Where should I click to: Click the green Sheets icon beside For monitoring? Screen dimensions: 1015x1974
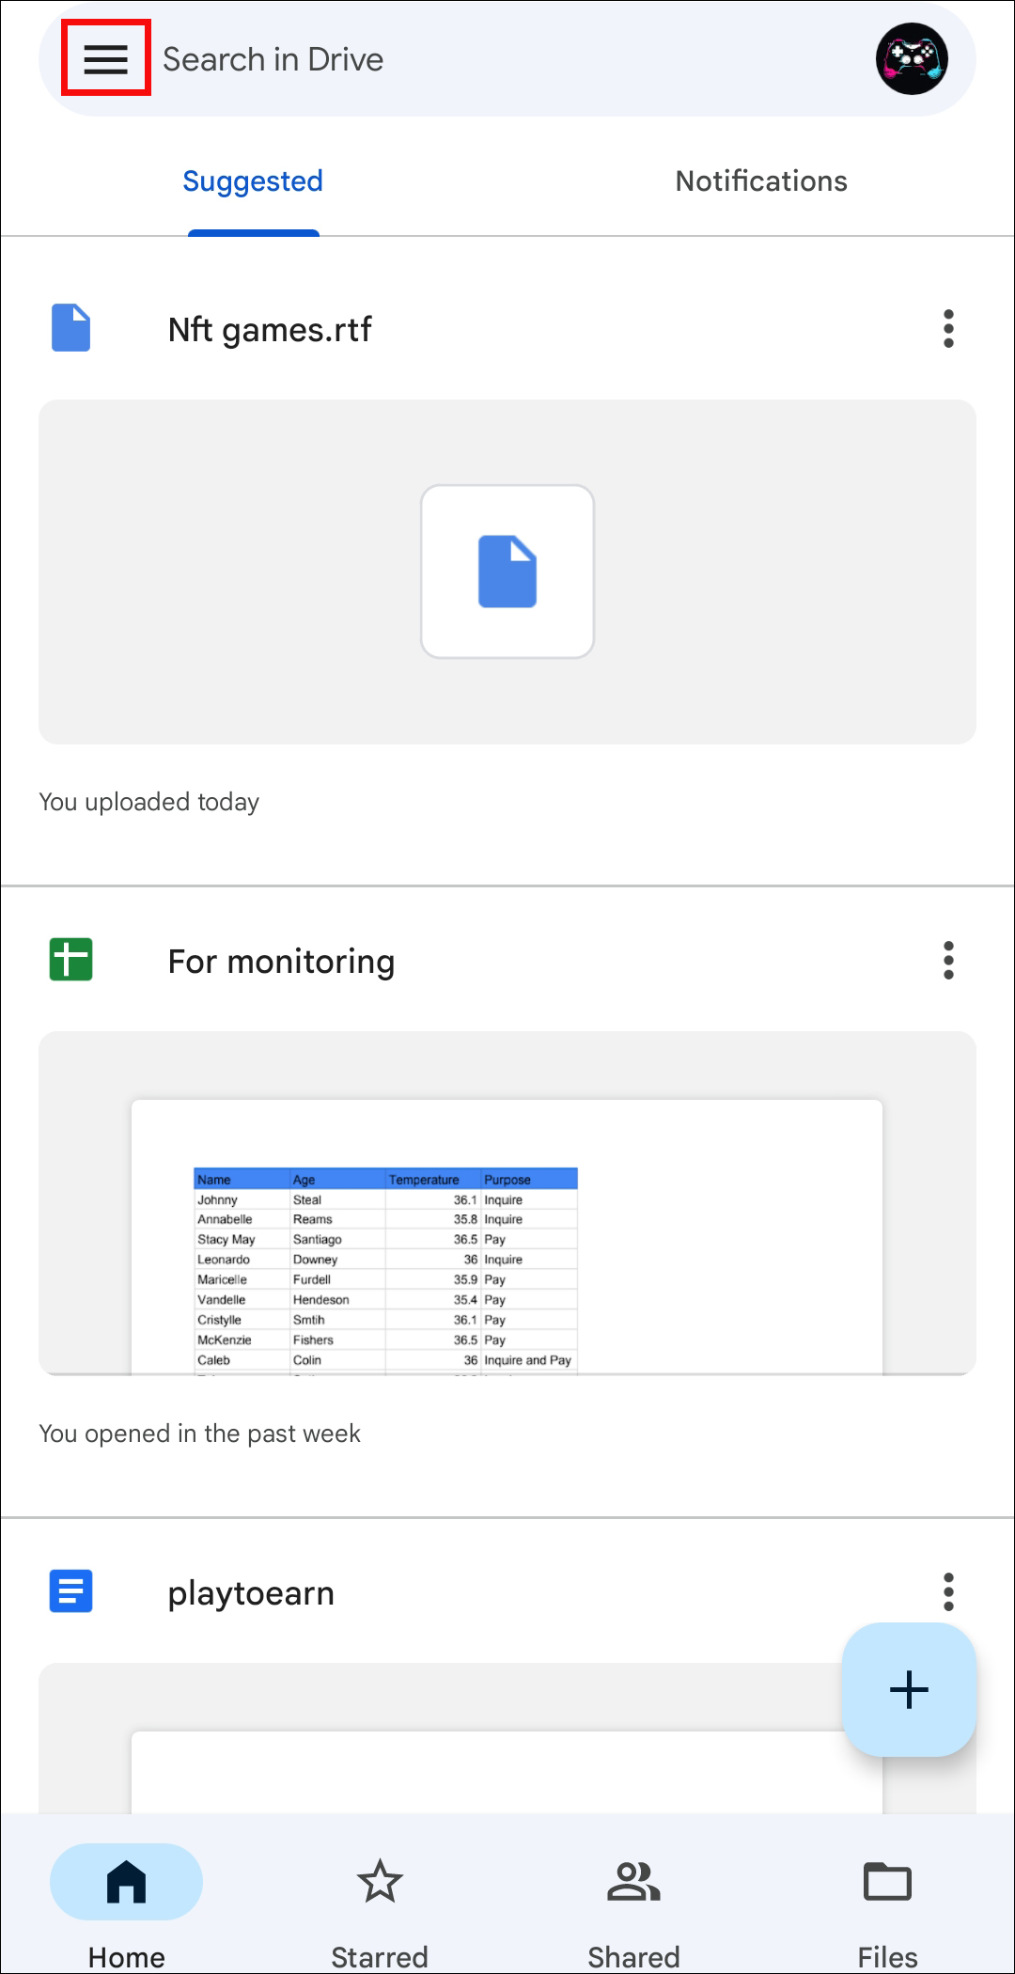tap(71, 960)
